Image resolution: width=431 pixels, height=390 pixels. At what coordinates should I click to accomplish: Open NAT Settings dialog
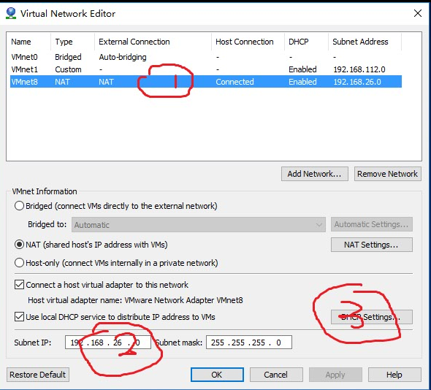pyautogui.click(x=371, y=245)
